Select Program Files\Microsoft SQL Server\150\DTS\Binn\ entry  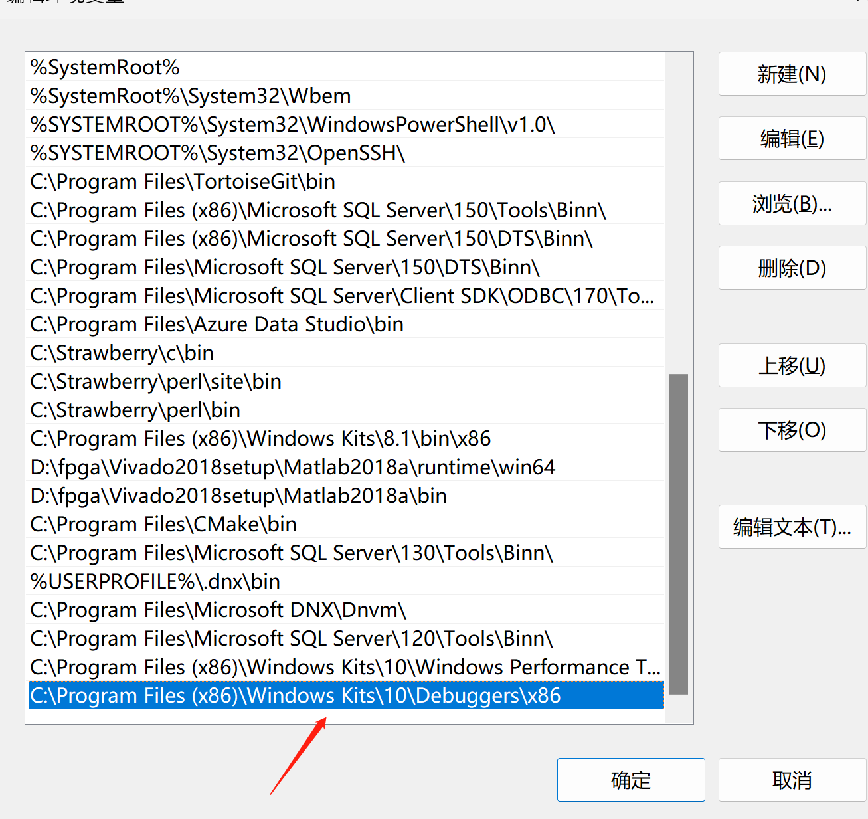pos(346,267)
